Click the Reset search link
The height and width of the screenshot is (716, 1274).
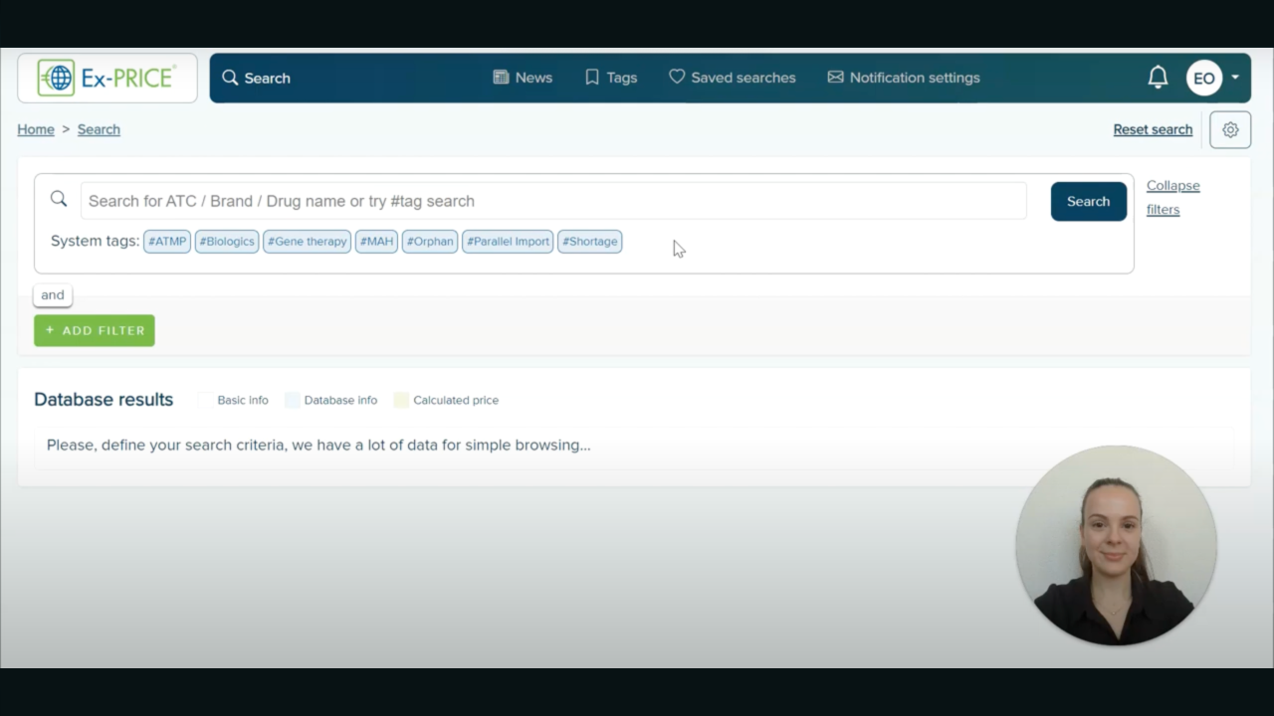click(x=1153, y=129)
